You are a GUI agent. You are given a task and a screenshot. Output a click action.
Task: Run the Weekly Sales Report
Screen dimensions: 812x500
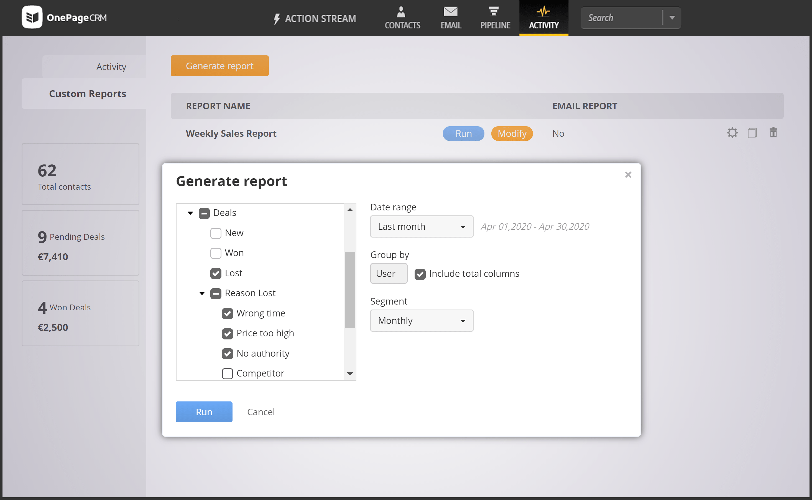463,134
